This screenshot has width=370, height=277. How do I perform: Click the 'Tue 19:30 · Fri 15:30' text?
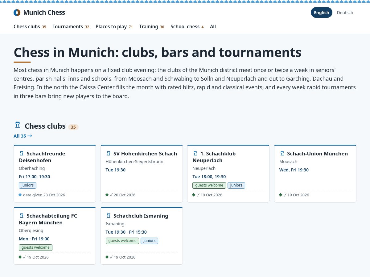click(126, 232)
